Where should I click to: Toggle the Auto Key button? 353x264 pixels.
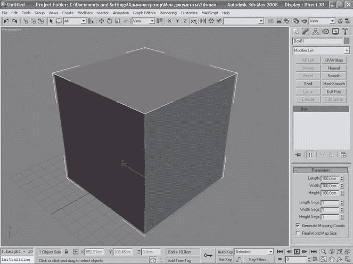point(225,251)
